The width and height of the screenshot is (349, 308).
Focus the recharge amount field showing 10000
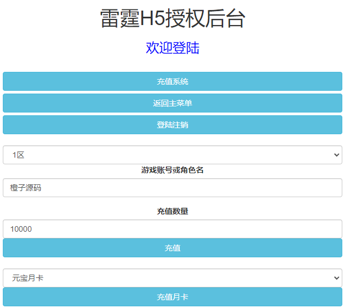[x=173, y=229]
